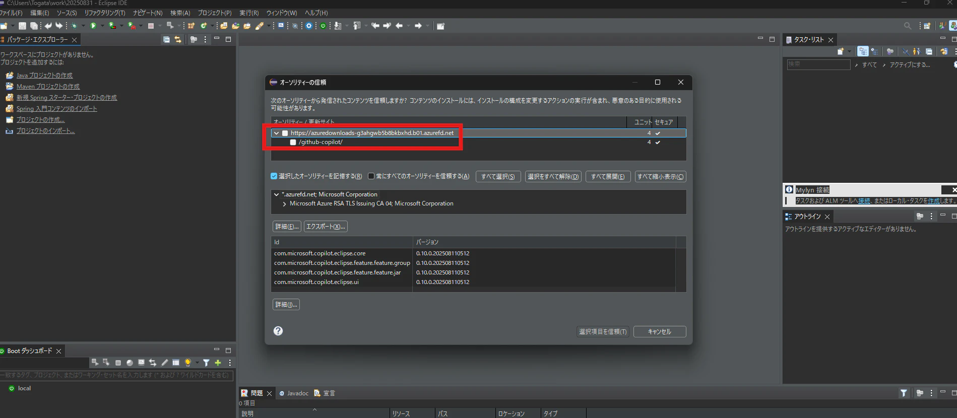Image resolution: width=957 pixels, height=418 pixels.
Task: Click the filter funnel icon in Boot Dashboard
Action: click(x=207, y=363)
